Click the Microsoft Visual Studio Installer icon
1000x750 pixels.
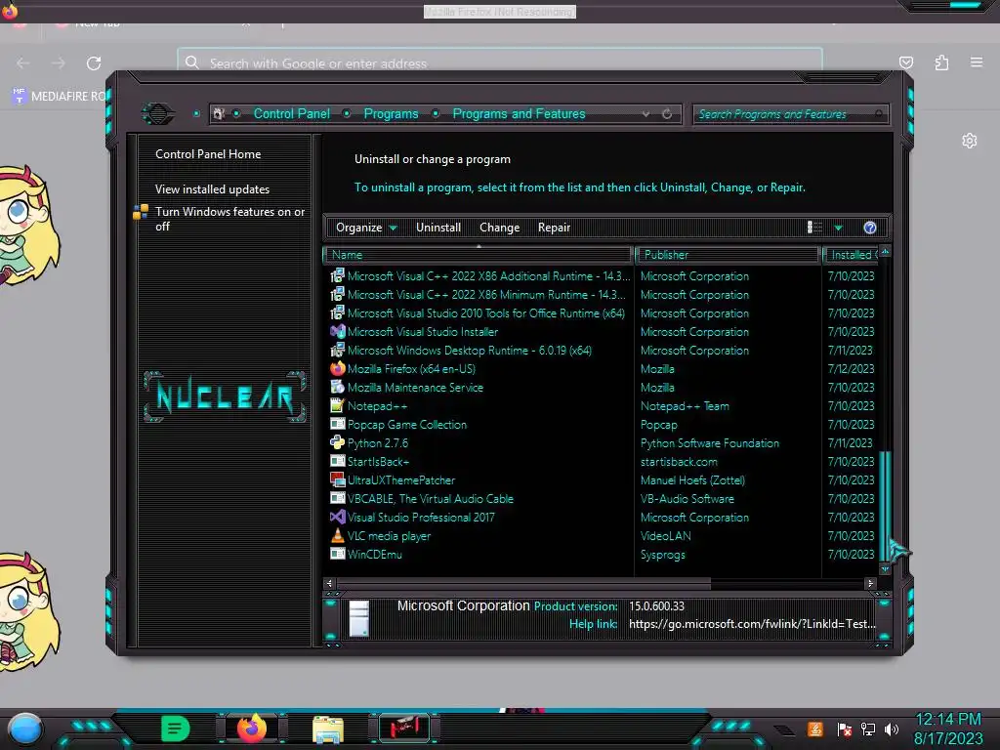(x=337, y=332)
